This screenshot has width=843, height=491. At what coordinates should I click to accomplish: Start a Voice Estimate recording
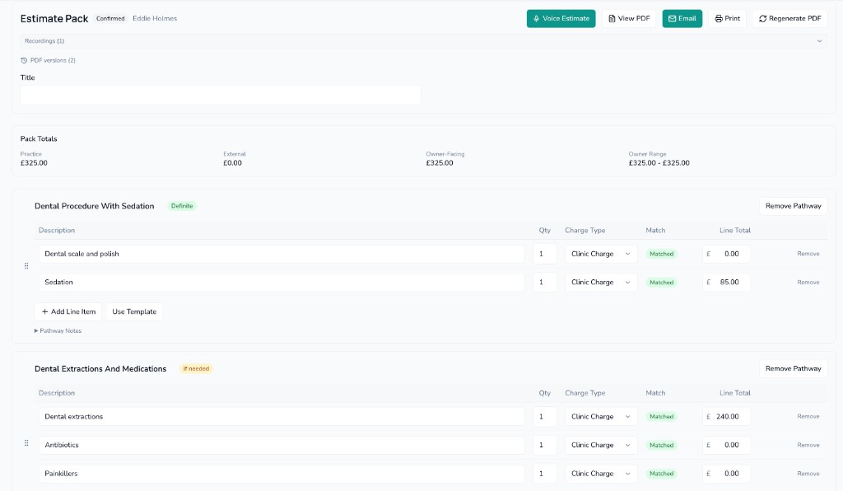click(x=561, y=18)
